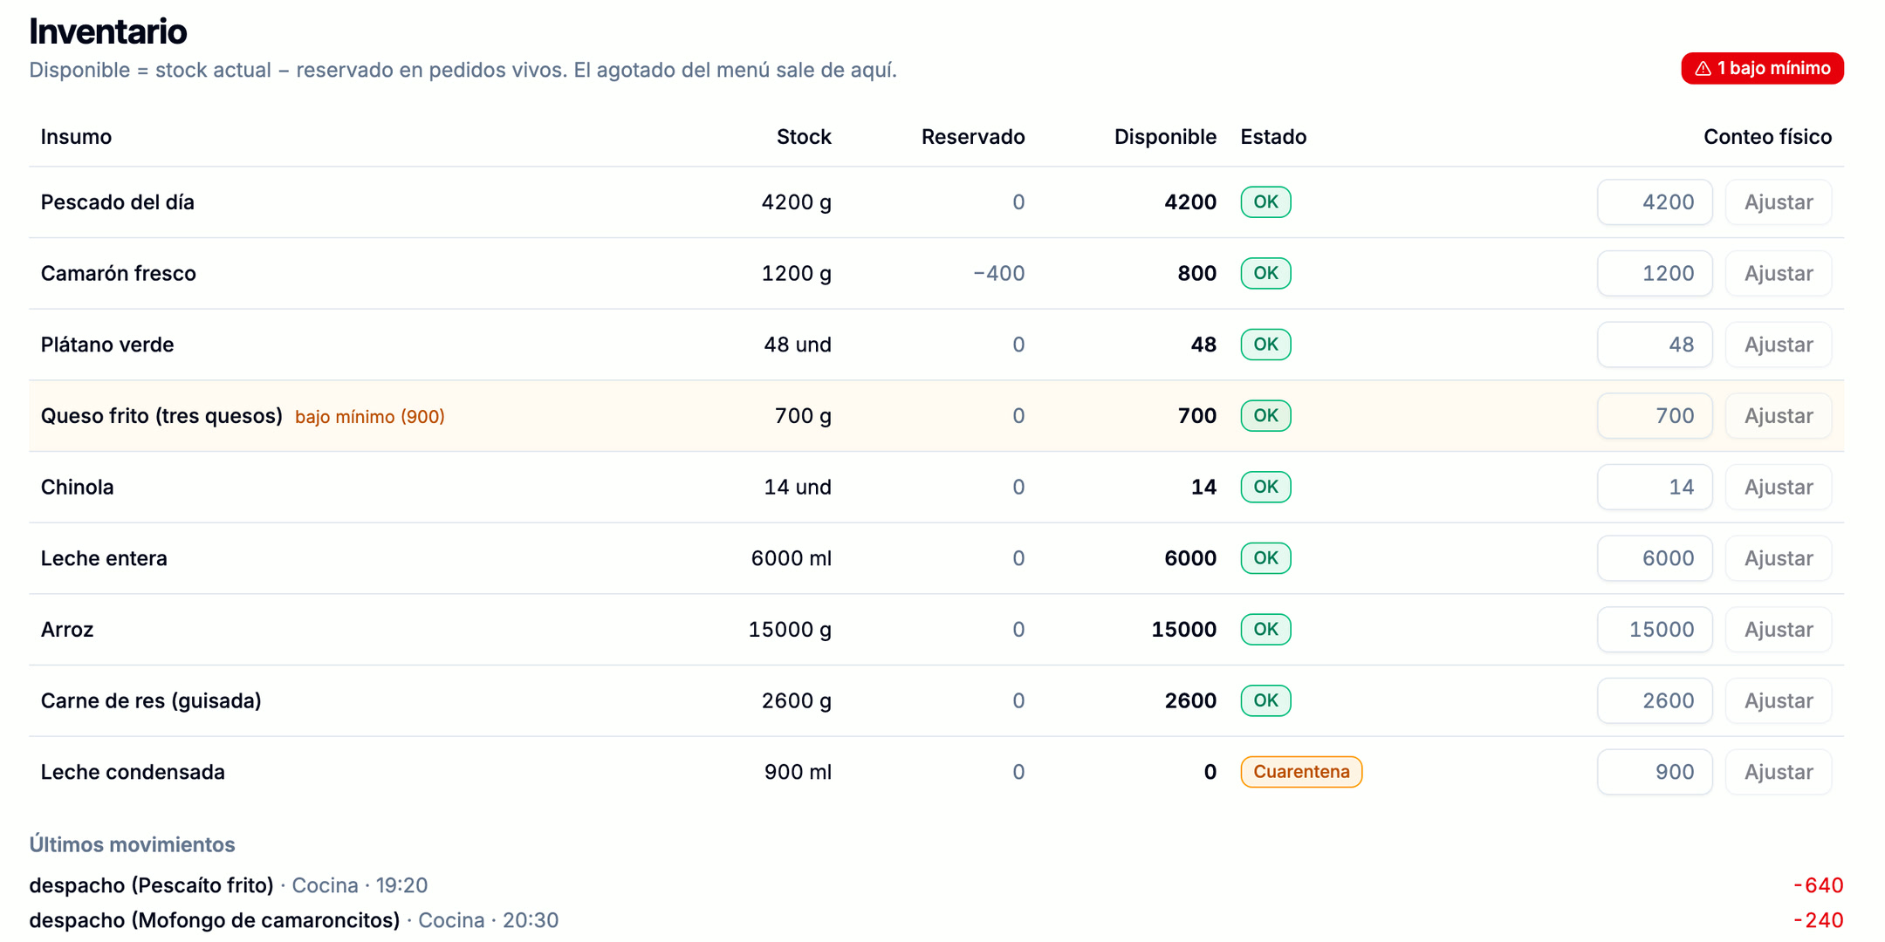Click the Reservado column header
The image size is (1885, 942).
[x=973, y=137]
